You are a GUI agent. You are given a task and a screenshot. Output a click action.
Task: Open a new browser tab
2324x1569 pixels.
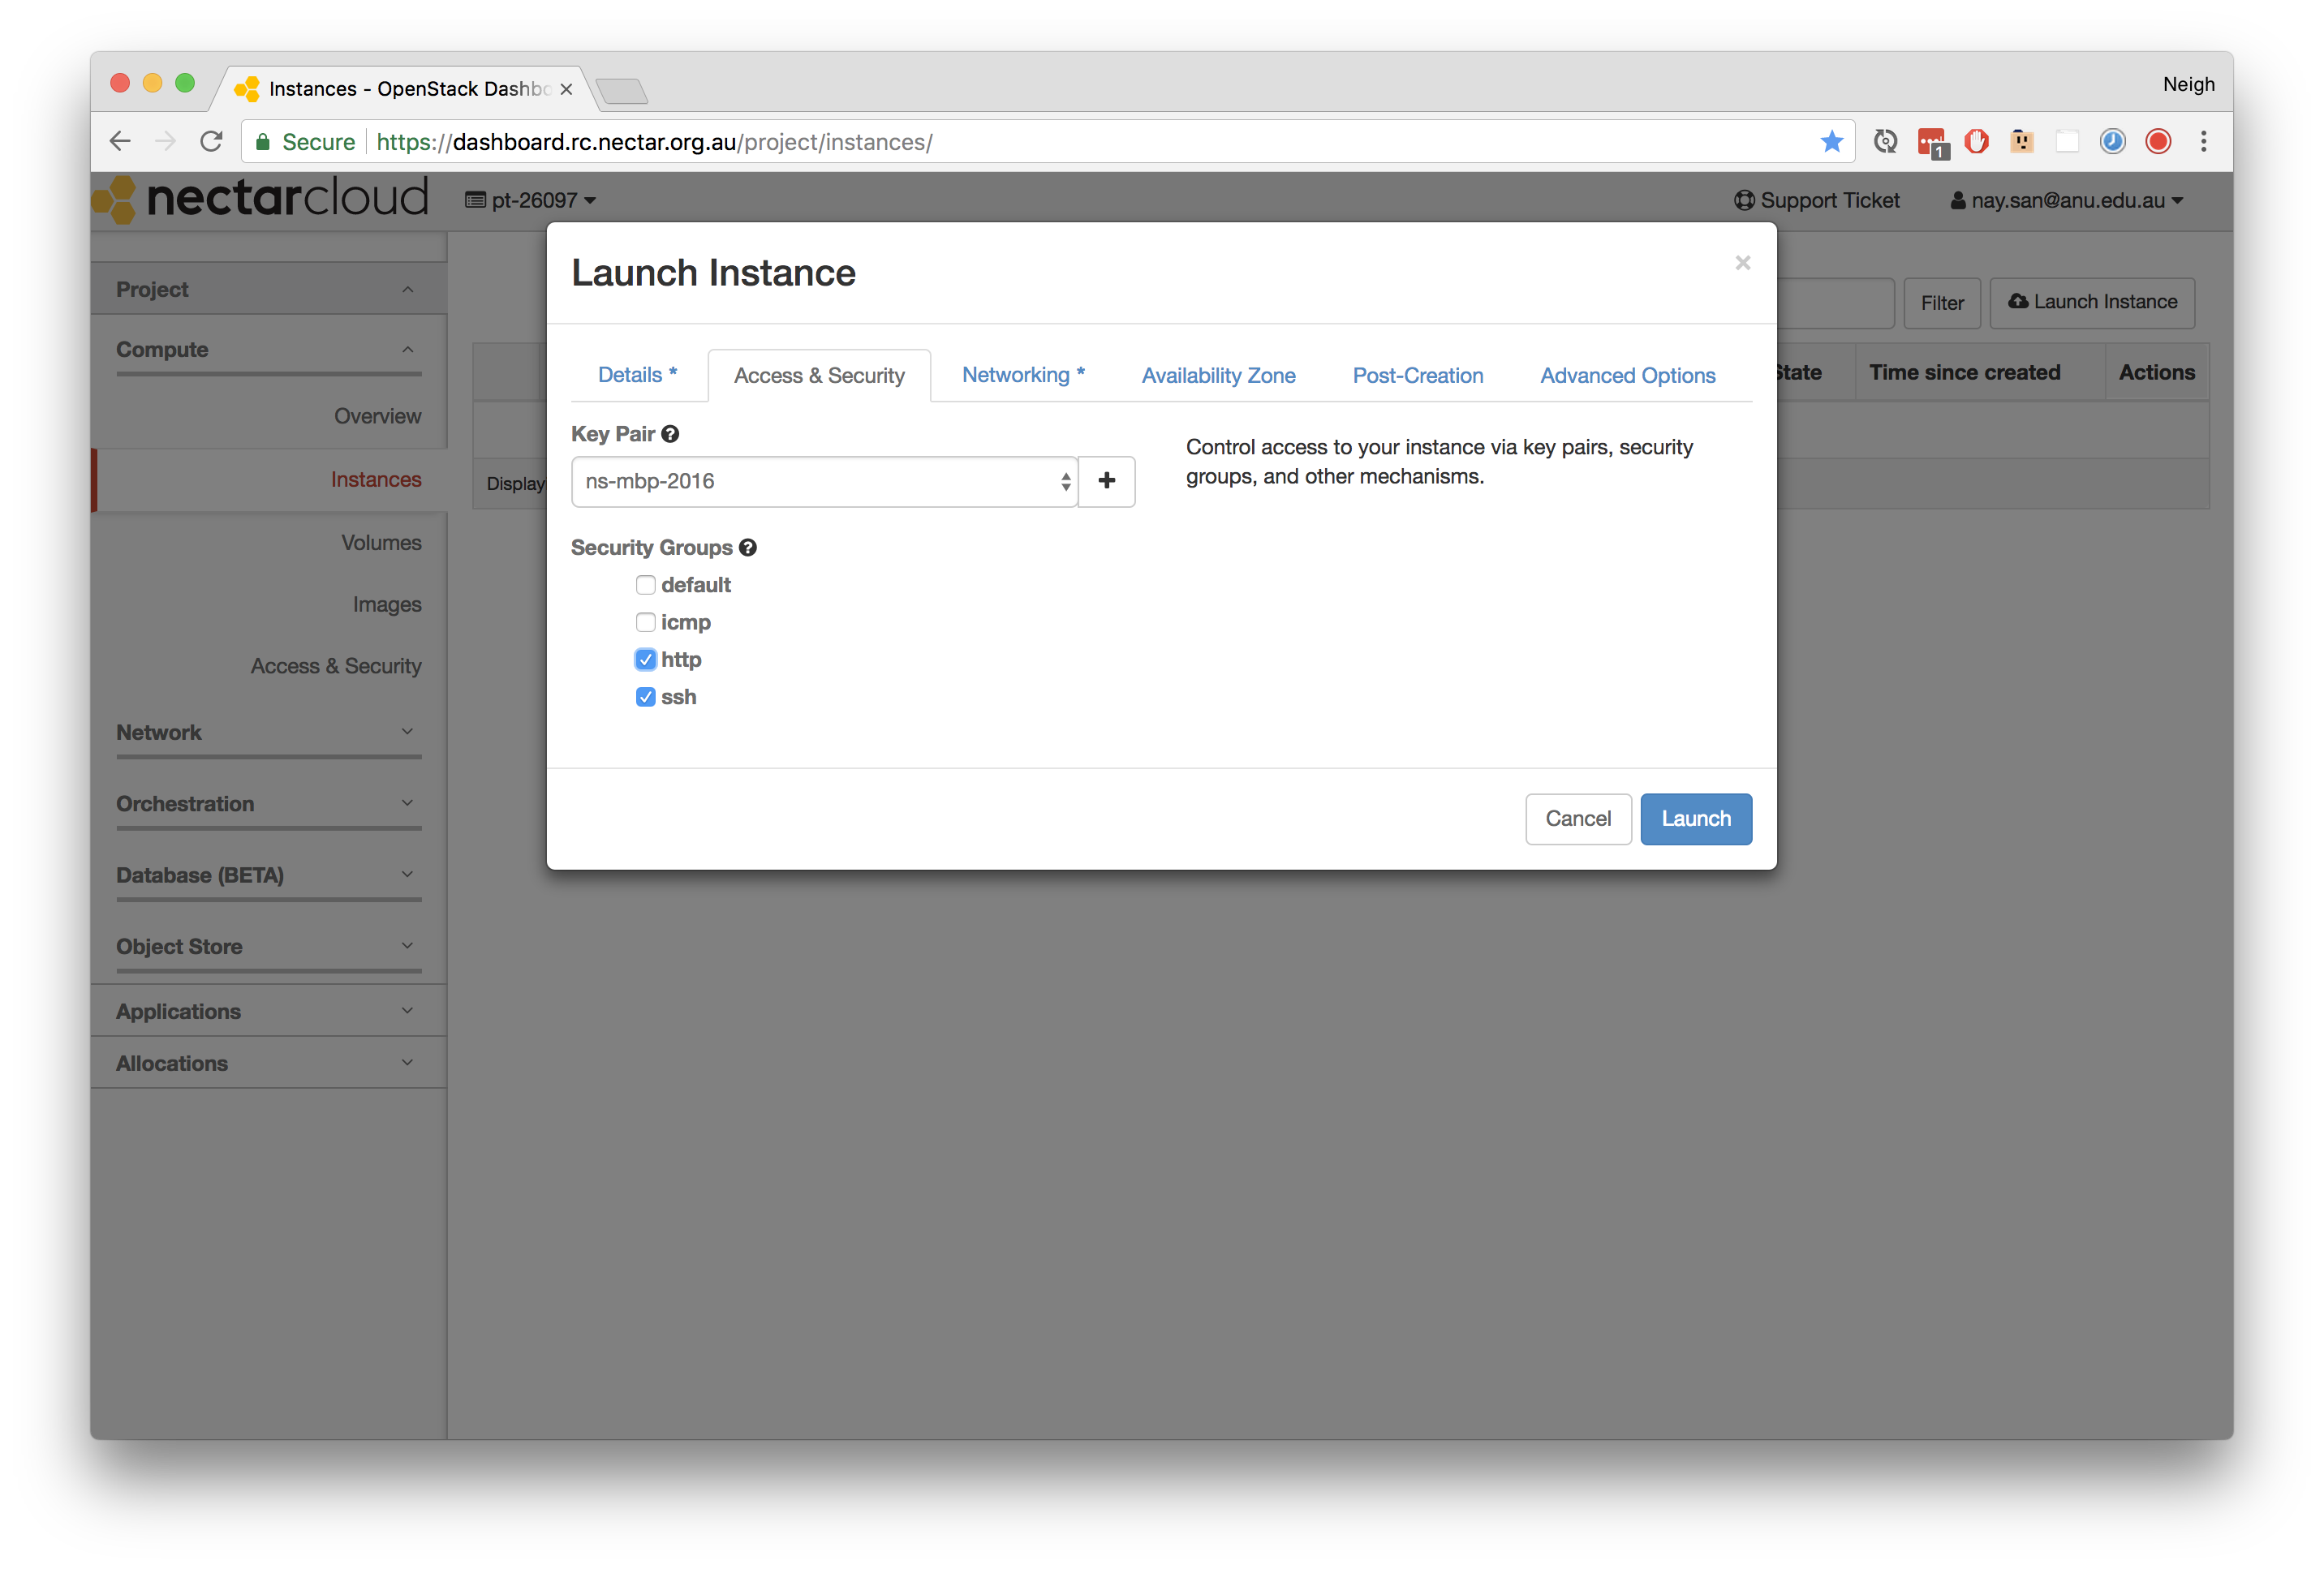(x=622, y=91)
